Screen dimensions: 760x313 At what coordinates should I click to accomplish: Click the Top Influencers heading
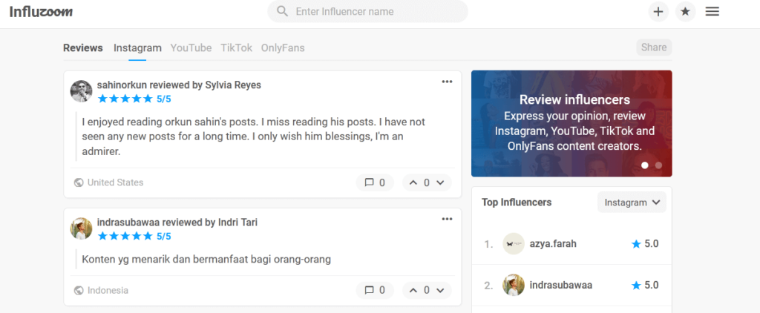(517, 202)
